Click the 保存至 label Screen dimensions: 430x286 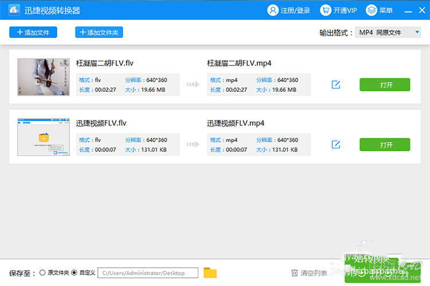click(x=22, y=273)
